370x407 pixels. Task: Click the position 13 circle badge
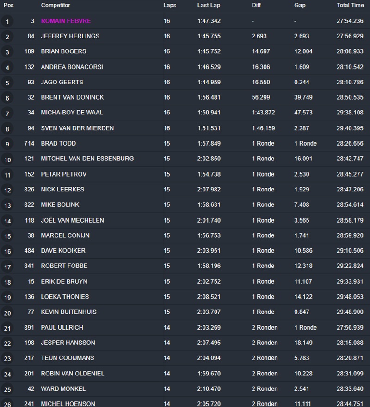tap(7, 205)
